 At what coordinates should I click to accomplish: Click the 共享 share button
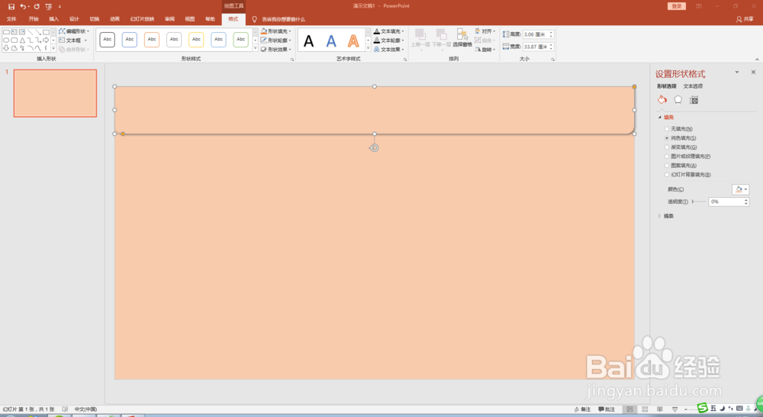point(745,19)
